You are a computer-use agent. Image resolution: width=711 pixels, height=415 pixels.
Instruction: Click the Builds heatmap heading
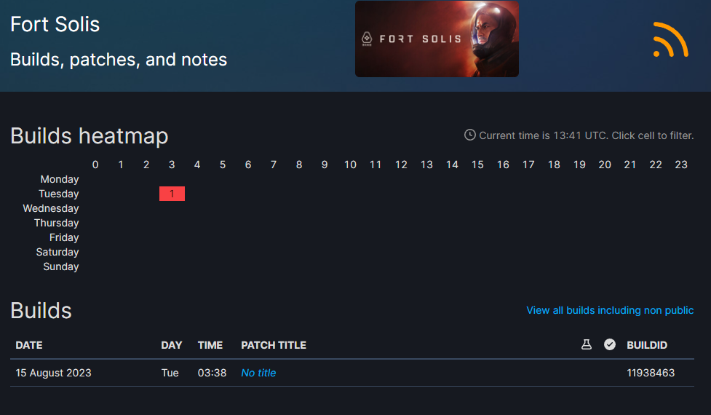[x=90, y=135]
